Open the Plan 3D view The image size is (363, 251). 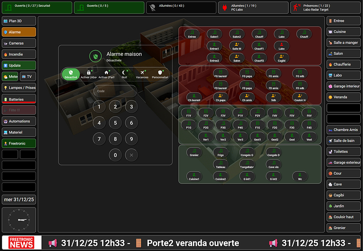click(19, 21)
